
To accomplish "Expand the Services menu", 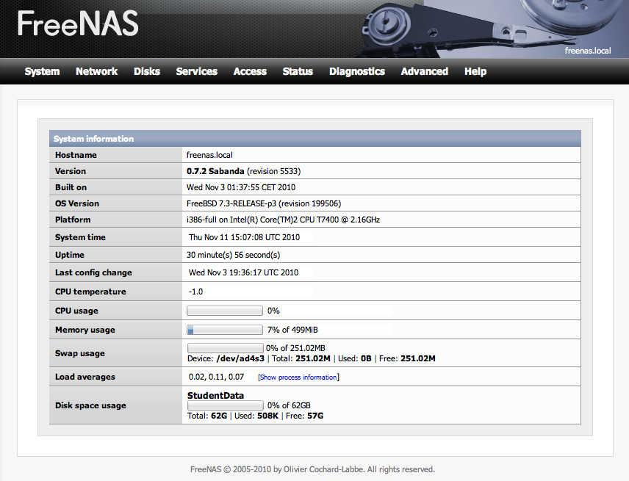I will tap(196, 71).
